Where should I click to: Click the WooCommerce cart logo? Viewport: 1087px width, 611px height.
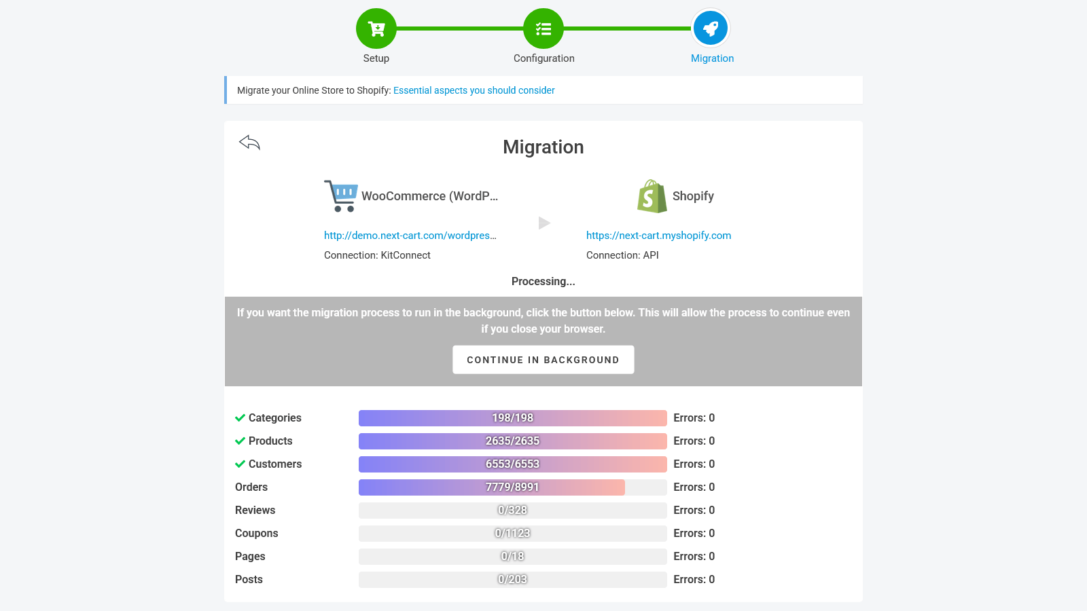tap(341, 196)
